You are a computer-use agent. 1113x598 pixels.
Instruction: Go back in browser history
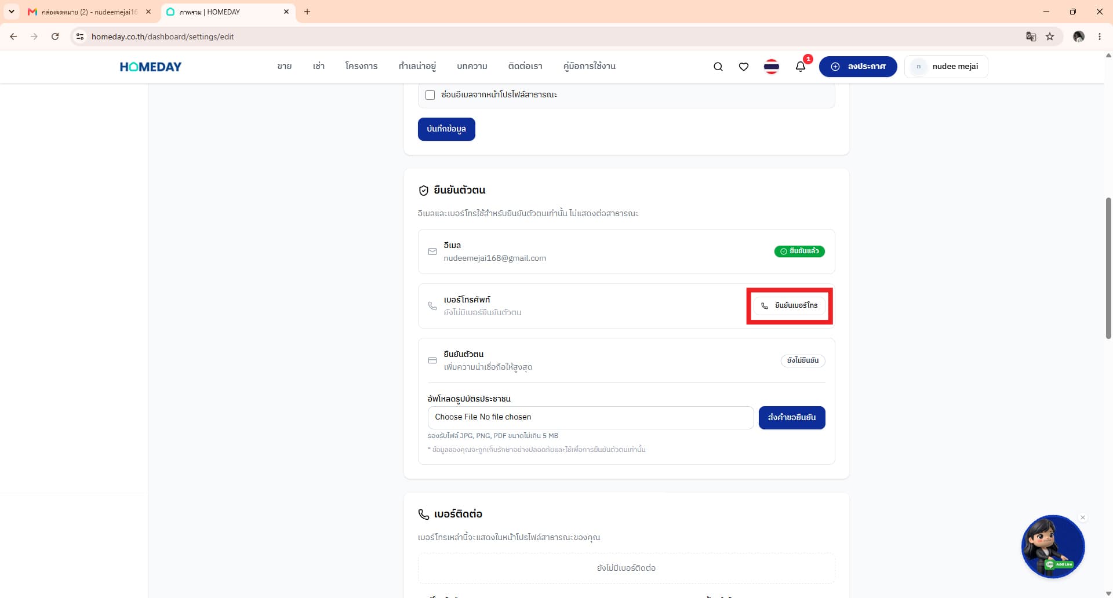pyautogui.click(x=13, y=37)
